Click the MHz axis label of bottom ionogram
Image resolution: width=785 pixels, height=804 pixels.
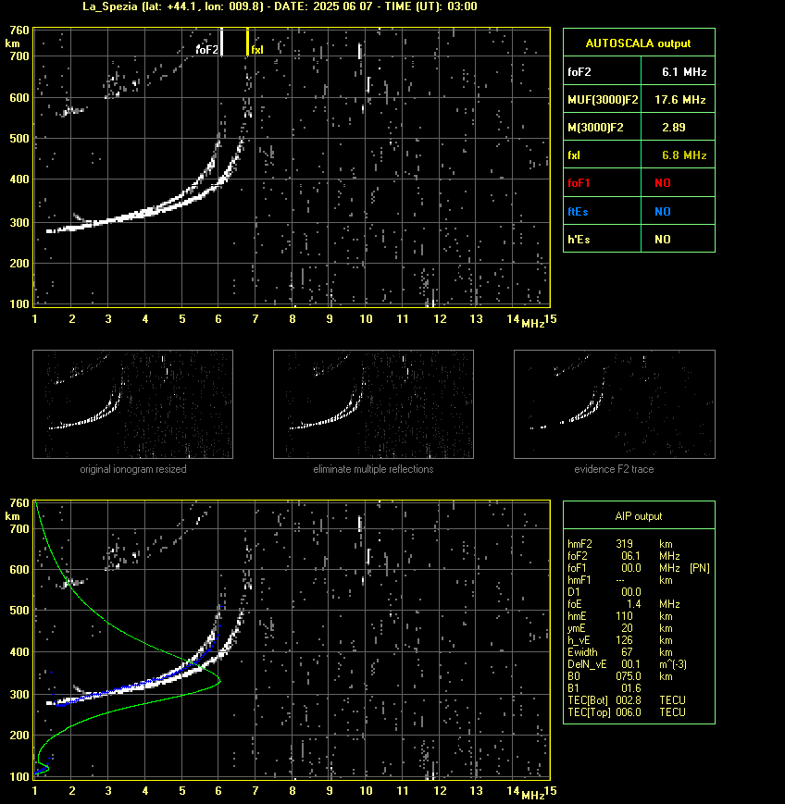[532, 796]
